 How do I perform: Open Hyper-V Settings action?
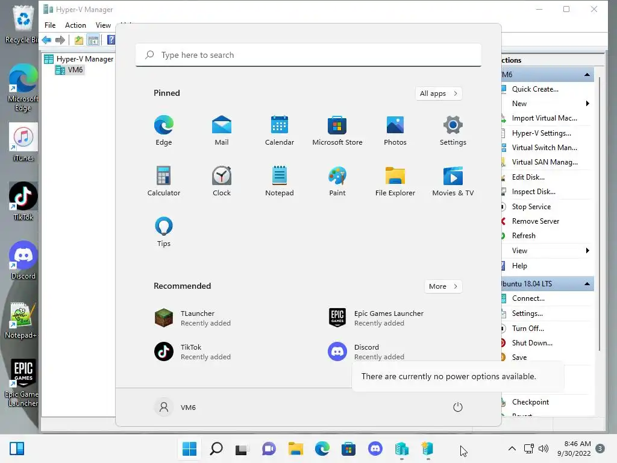[x=542, y=133]
